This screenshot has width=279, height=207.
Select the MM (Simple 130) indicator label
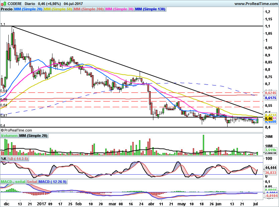point(150,9)
